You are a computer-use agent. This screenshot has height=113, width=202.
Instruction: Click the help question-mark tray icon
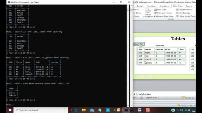(x=173, y=110)
